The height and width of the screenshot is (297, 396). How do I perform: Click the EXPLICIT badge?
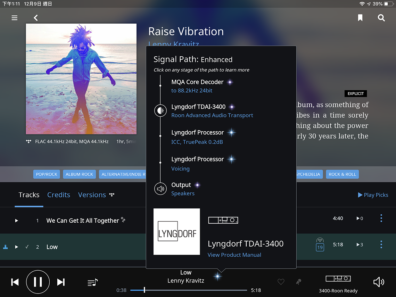[x=356, y=93]
